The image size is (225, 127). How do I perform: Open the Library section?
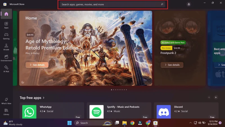coord(6,112)
